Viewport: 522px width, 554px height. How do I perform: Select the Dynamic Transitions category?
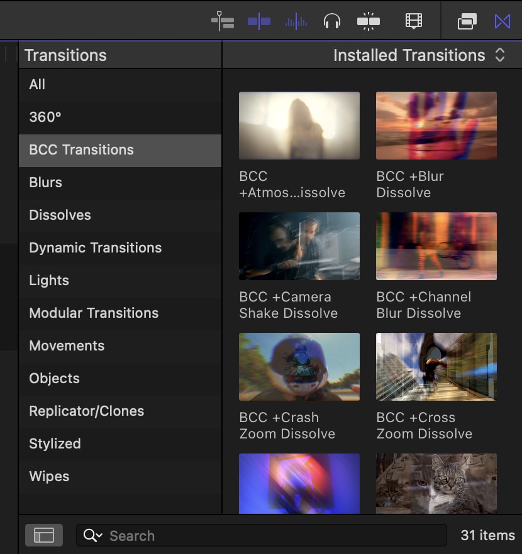click(120, 248)
